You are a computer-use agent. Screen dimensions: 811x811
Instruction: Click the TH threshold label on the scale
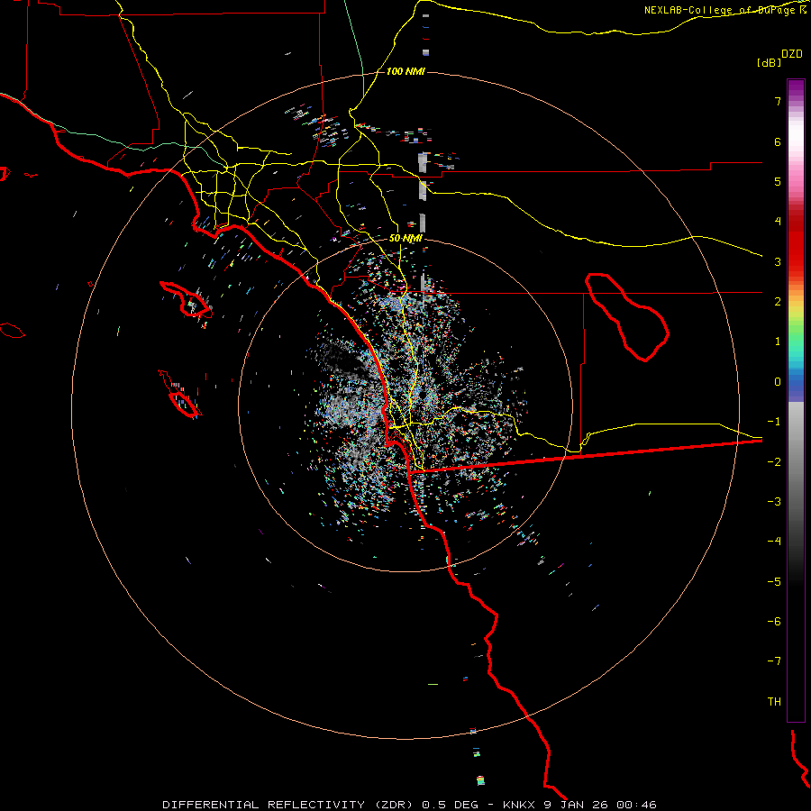point(774,702)
